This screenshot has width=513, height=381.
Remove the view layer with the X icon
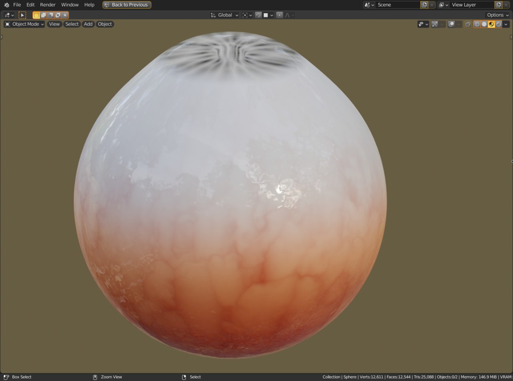pos(506,5)
